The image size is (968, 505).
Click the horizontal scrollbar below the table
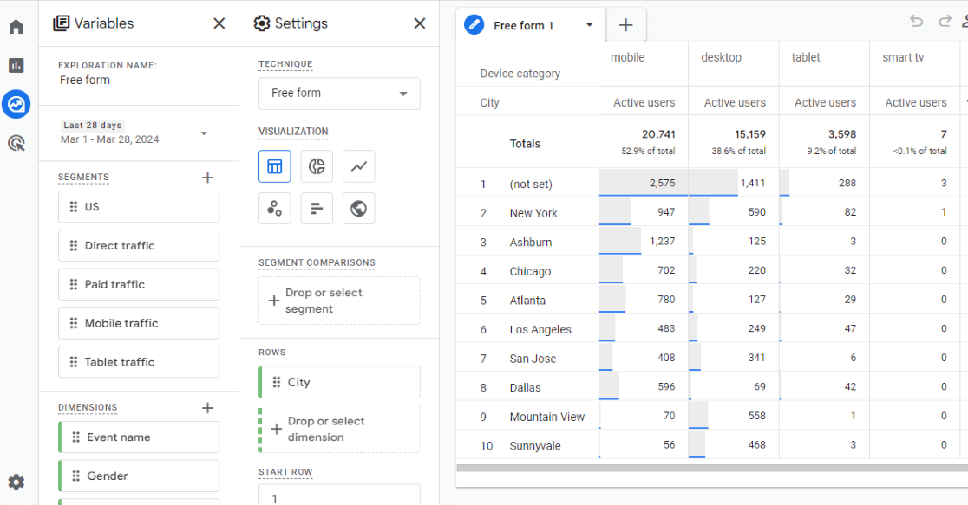[711, 469]
